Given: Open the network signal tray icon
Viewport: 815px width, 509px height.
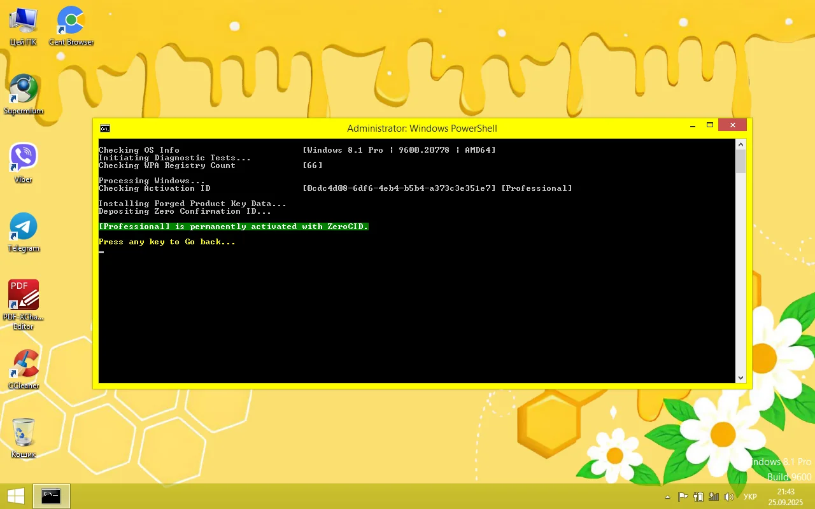Looking at the screenshot, I should pos(714,497).
